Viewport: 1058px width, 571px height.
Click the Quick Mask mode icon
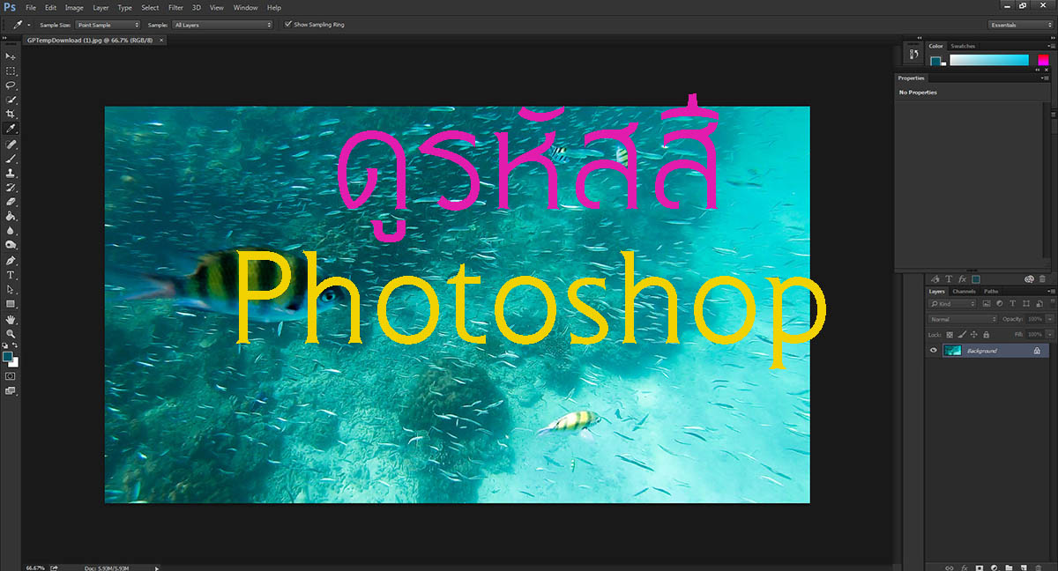click(11, 376)
